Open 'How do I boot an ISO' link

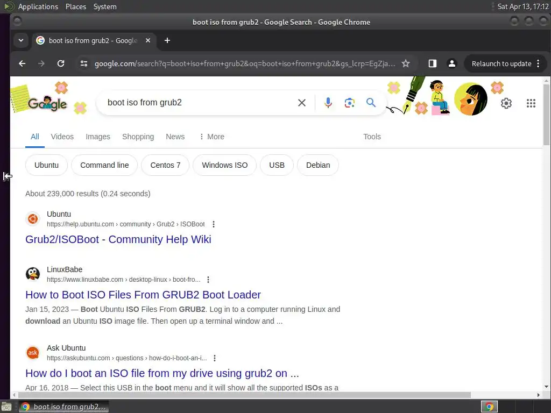click(x=162, y=373)
